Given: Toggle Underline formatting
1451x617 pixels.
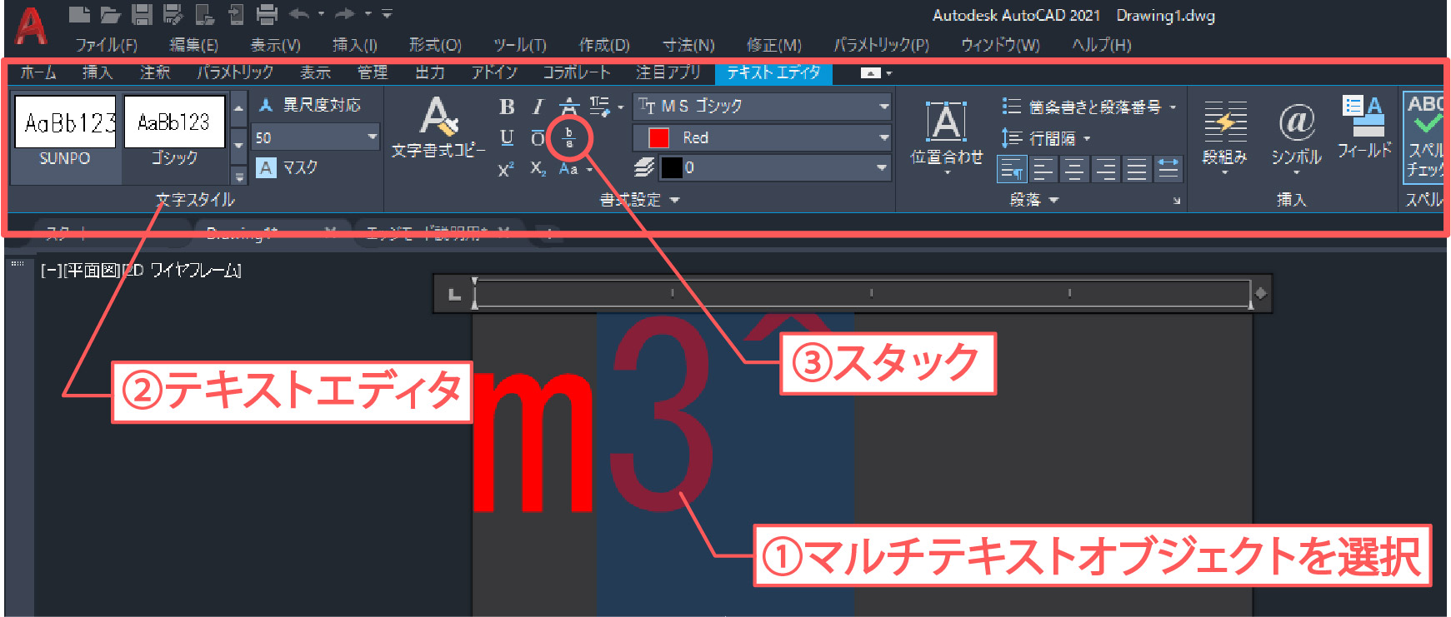Looking at the screenshot, I should pyautogui.click(x=506, y=137).
